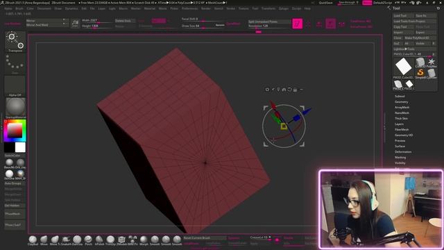Image resolution: width=444 pixels, height=250 pixels.
Task: Select the Move brush icon
Action: coord(44,240)
